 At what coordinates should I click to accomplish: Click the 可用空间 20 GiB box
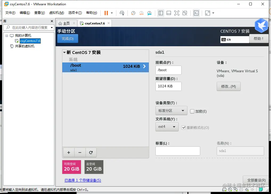click(72, 167)
